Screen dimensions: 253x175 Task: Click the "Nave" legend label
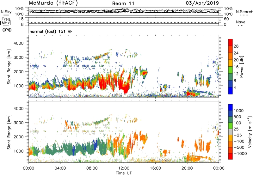[x=241, y=22]
